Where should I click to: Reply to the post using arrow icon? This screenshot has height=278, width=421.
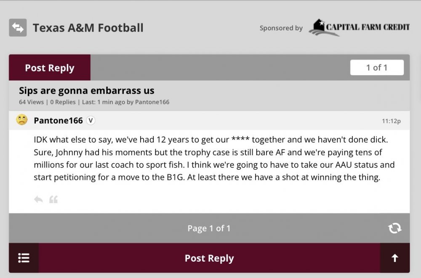[x=38, y=199]
